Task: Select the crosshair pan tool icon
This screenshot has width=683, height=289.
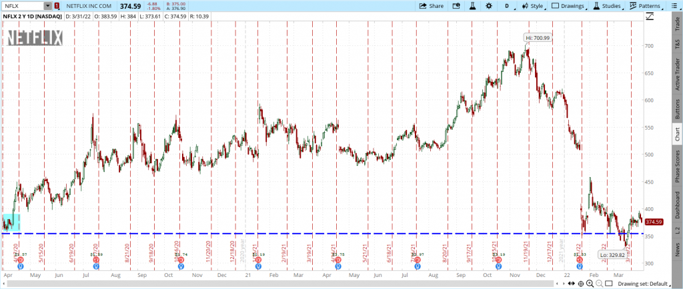Action: coord(581,284)
